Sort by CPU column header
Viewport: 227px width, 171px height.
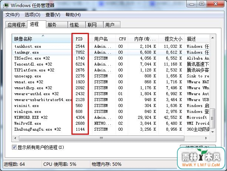point(122,39)
